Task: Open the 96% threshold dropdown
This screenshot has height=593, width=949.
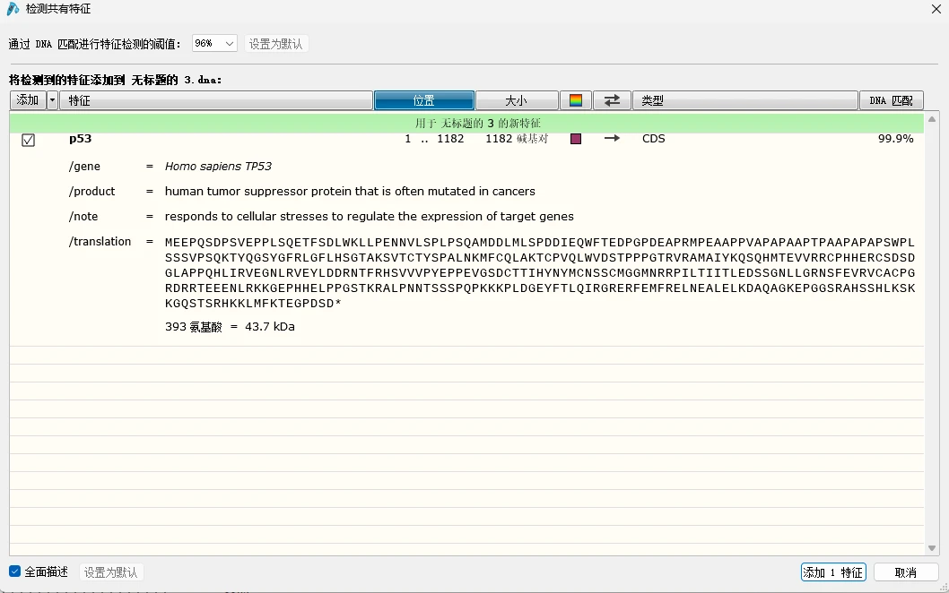Action: 214,44
